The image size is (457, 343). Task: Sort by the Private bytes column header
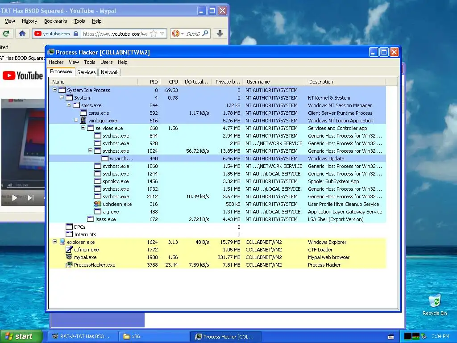(228, 82)
